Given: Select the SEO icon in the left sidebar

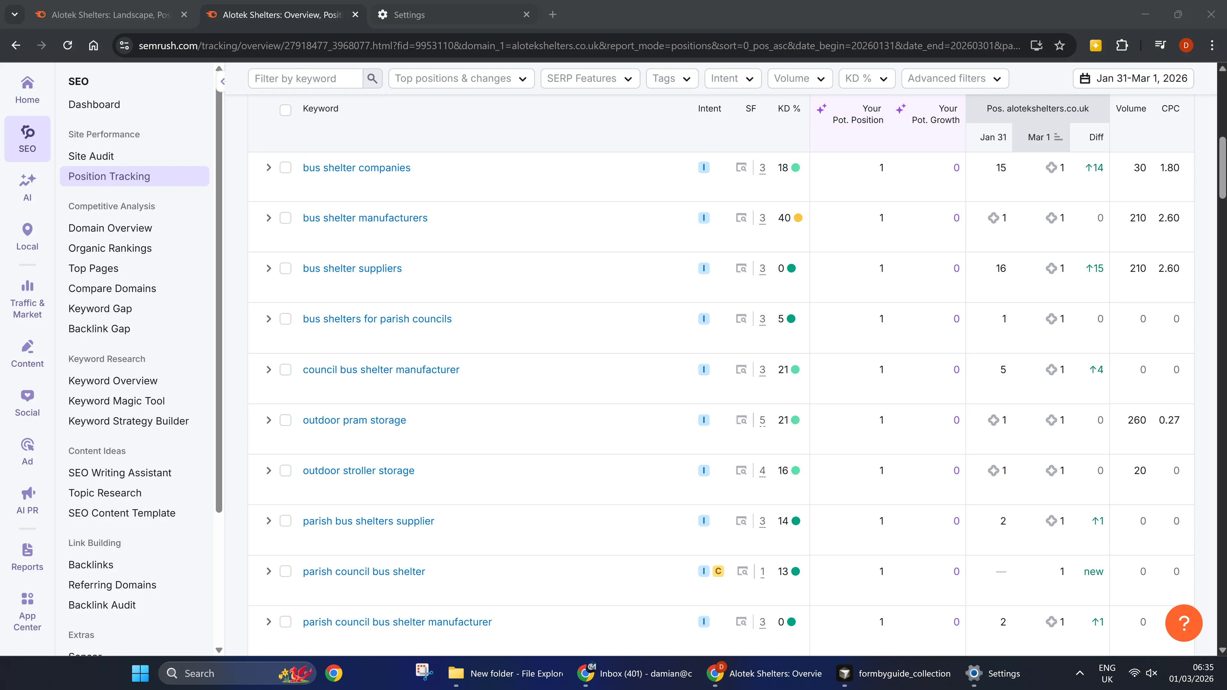Looking at the screenshot, I should click(x=27, y=138).
